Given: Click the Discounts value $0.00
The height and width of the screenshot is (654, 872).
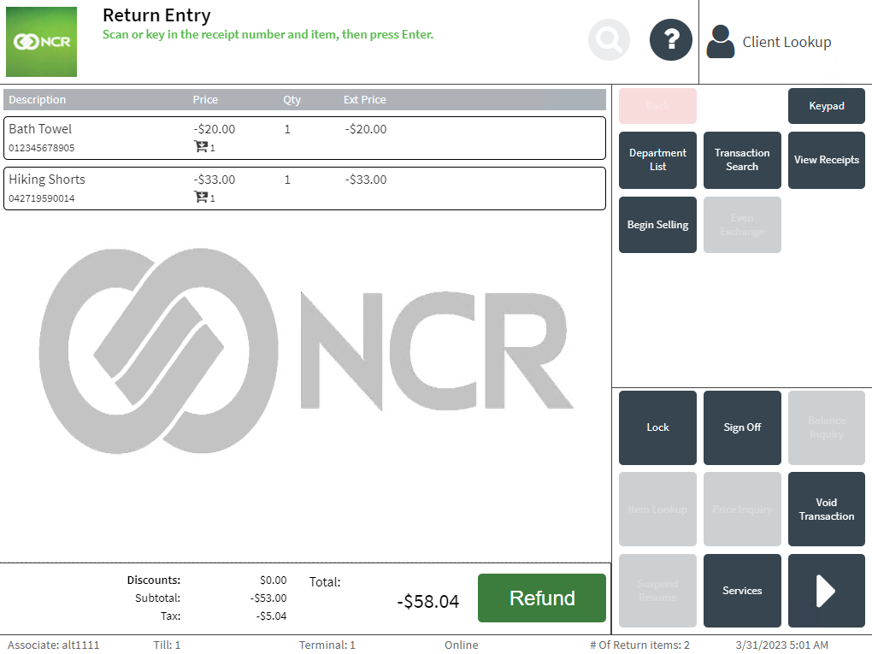Looking at the screenshot, I should 273,580.
